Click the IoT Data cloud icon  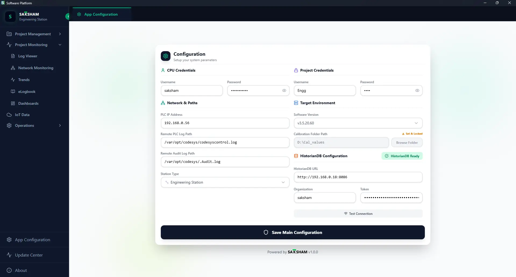tap(9, 115)
